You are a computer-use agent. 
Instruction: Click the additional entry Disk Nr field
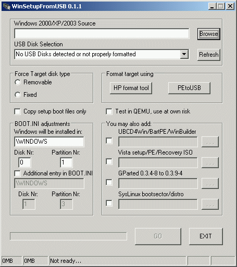coord(29,204)
